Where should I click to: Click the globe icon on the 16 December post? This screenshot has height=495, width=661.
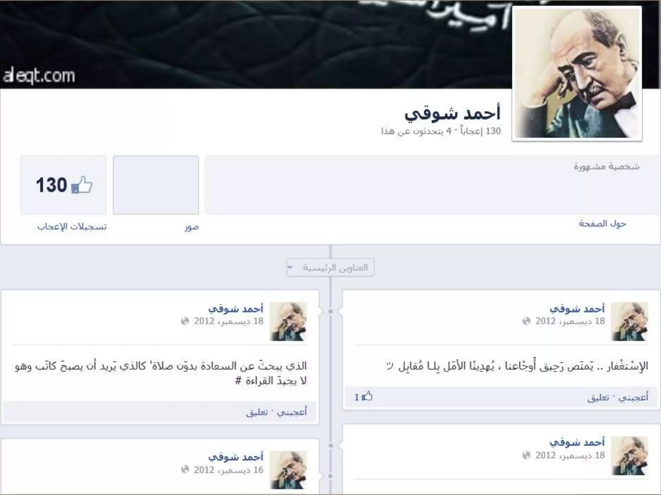(185, 469)
